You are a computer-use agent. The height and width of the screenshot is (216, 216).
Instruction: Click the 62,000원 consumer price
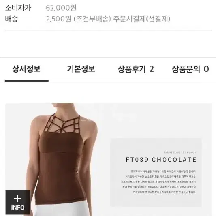pos(61,8)
